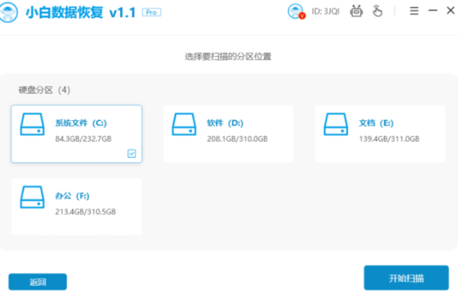Click the C: drive disk icon
The height and width of the screenshot is (306, 458).
(x=32, y=125)
